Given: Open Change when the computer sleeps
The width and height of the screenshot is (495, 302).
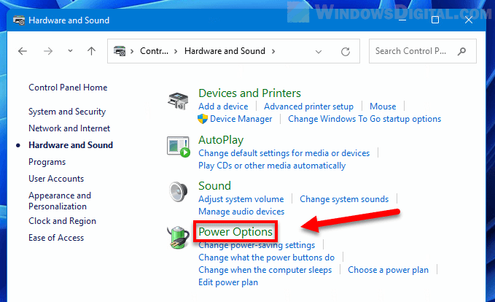Looking at the screenshot, I should pyautogui.click(x=265, y=270).
